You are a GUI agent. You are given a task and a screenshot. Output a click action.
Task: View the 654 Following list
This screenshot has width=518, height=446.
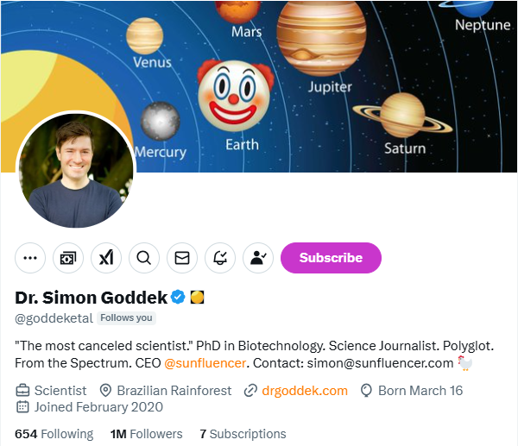click(x=54, y=434)
